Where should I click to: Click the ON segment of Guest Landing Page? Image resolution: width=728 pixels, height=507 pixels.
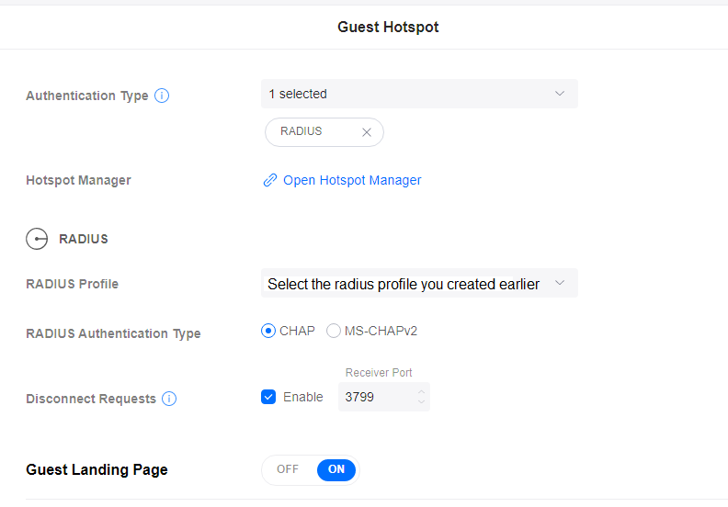click(336, 469)
